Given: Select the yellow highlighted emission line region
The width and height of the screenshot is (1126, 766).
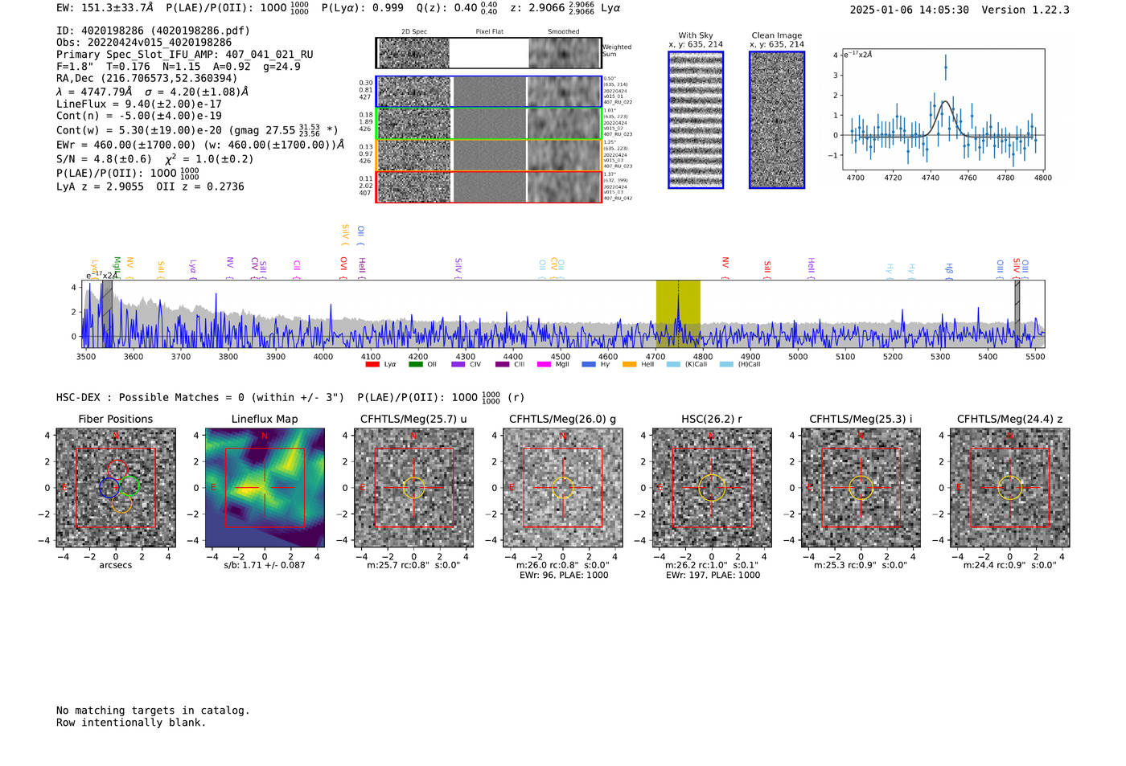Looking at the screenshot, I should point(678,313).
